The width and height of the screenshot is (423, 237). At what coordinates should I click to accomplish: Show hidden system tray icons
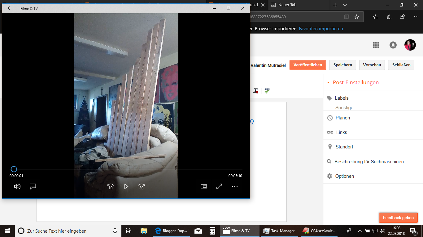pyautogui.click(x=360, y=231)
